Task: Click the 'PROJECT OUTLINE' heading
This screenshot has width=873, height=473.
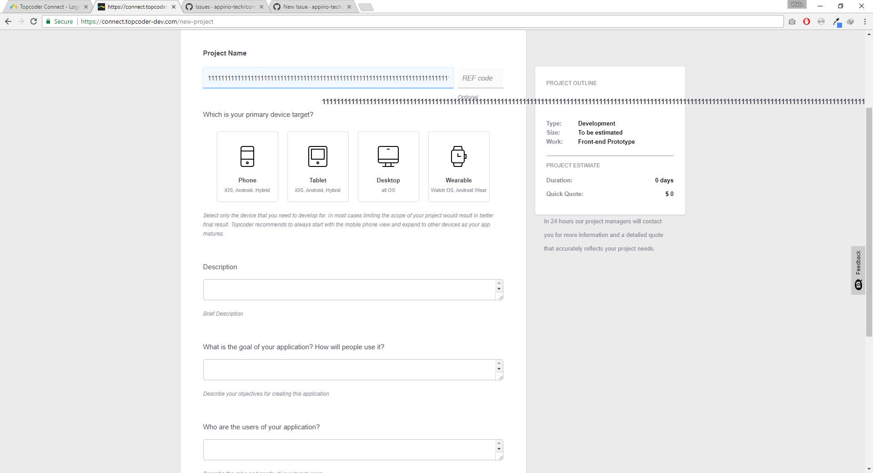Action: pyautogui.click(x=571, y=83)
